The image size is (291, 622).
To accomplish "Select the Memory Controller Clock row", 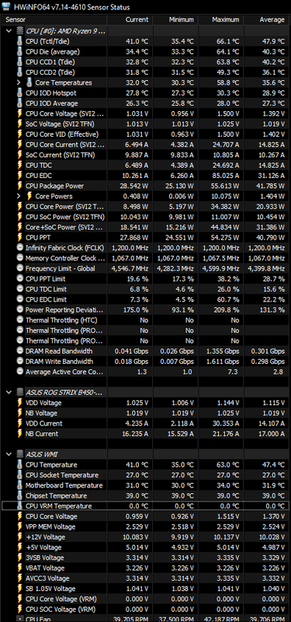I will (x=145, y=258).
